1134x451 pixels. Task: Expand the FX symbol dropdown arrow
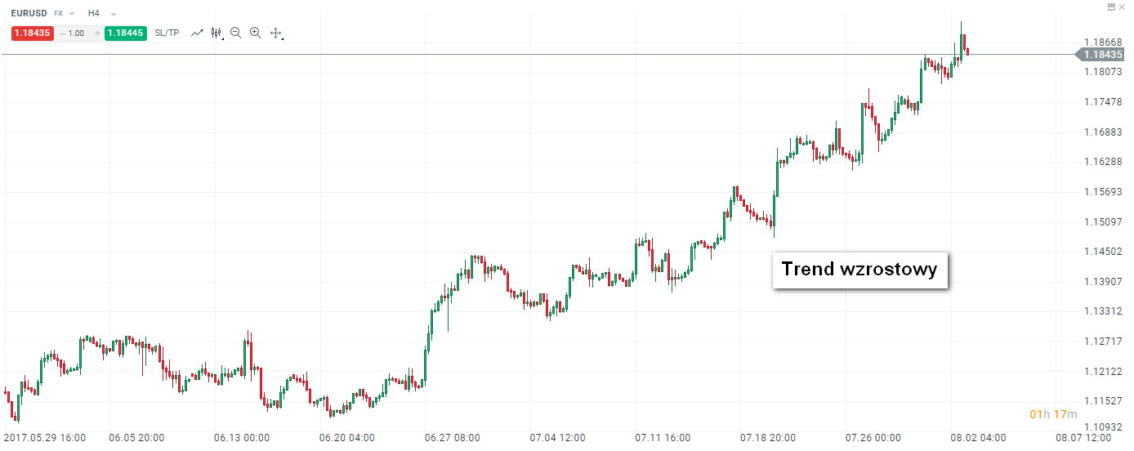(x=72, y=14)
